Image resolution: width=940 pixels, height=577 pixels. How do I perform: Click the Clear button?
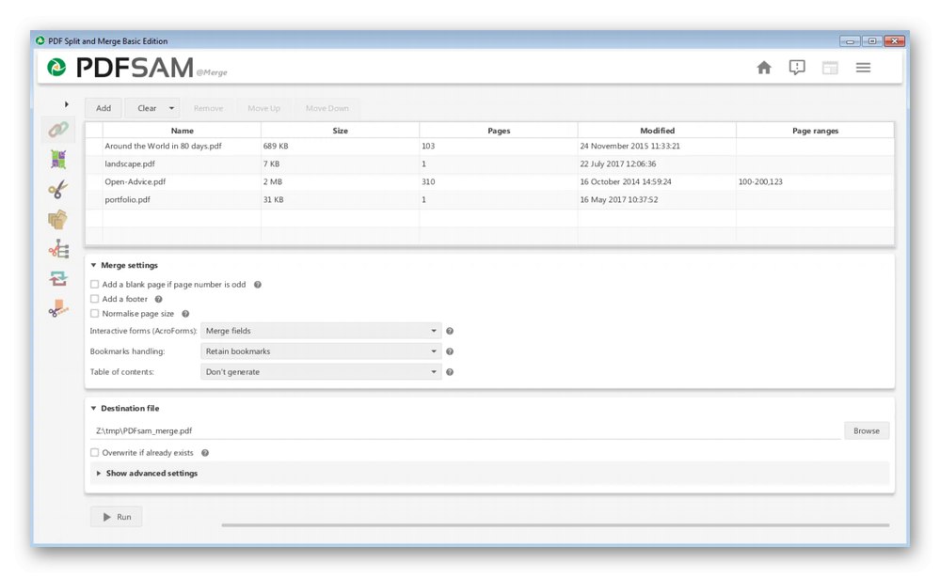pyautogui.click(x=146, y=108)
